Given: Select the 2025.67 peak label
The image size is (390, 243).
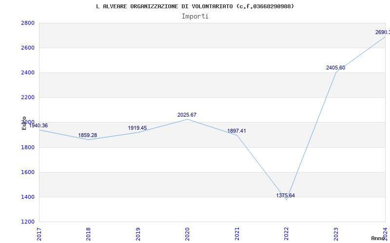Looking at the screenshot, I should [187, 115].
